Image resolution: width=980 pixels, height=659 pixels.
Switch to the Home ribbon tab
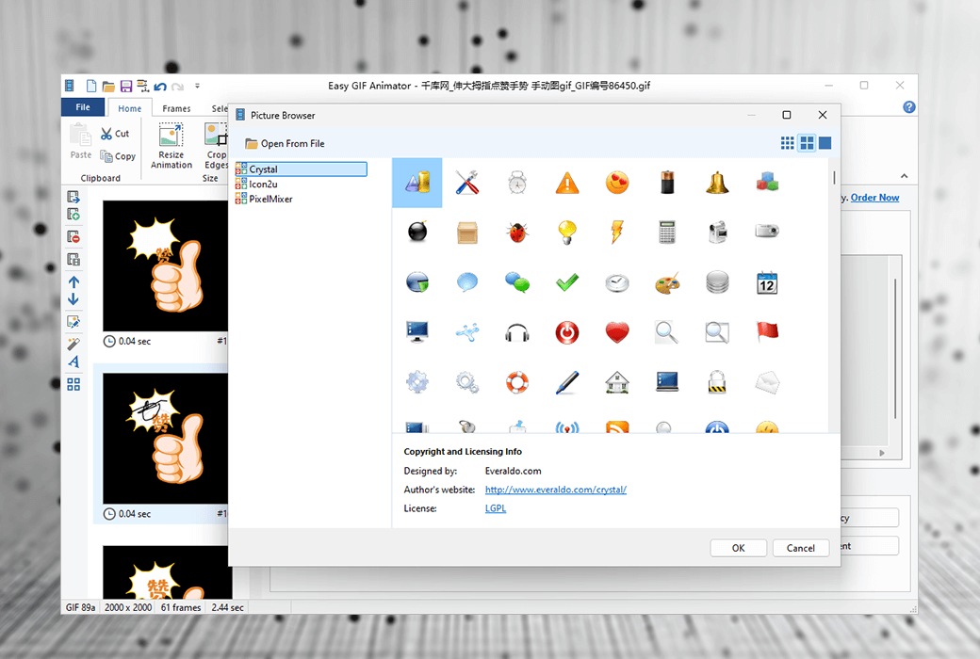129,108
